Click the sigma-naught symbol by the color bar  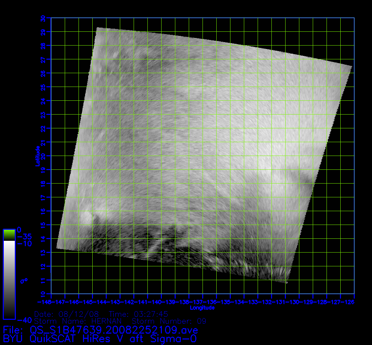23,281
